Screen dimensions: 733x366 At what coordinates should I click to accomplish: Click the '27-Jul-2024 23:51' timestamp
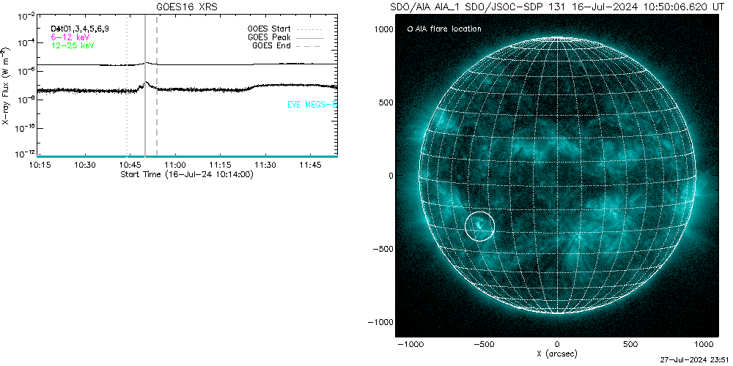[x=696, y=360]
